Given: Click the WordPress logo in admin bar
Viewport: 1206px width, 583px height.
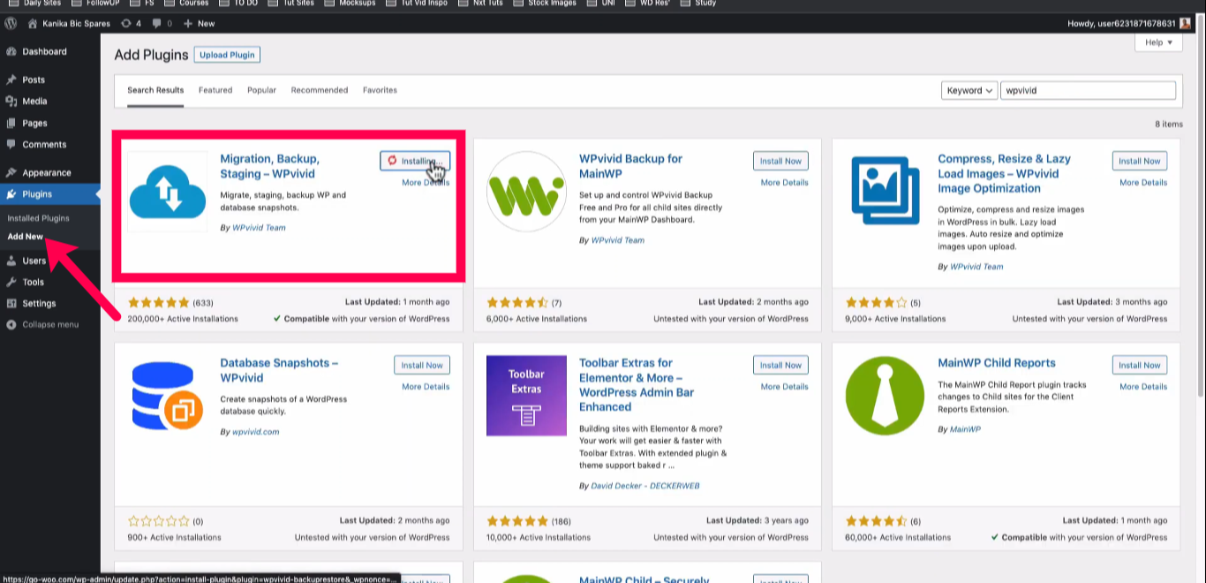Looking at the screenshot, I should click(x=11, y=23).
